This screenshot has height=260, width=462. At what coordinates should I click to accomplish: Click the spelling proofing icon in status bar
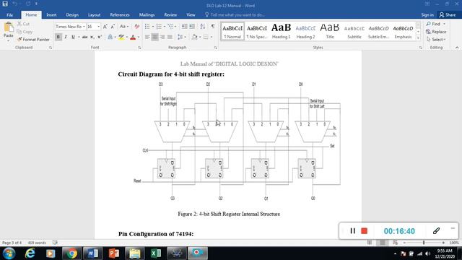(55, 243)
